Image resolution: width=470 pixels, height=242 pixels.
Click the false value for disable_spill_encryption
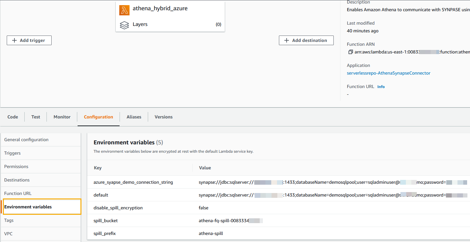(x=204, y=208)
